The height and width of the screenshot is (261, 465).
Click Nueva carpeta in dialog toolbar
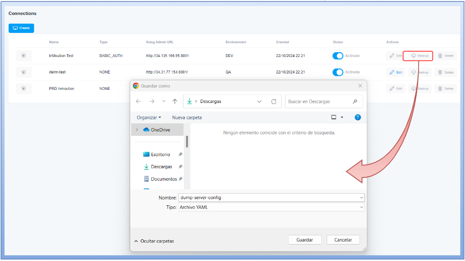[x=187, y=117]
